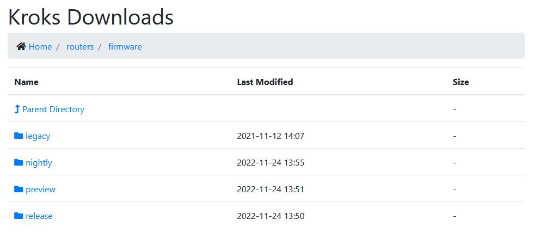Open the nightly folder link

coord(39,162)
